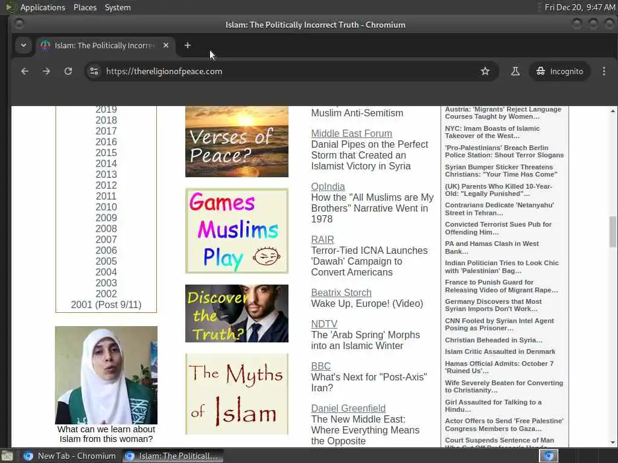This screenshot has width=618, height=463.
Task: Click the workspace switcher Chromium icon
Action: pyautogui.click(x=549, y=456)
